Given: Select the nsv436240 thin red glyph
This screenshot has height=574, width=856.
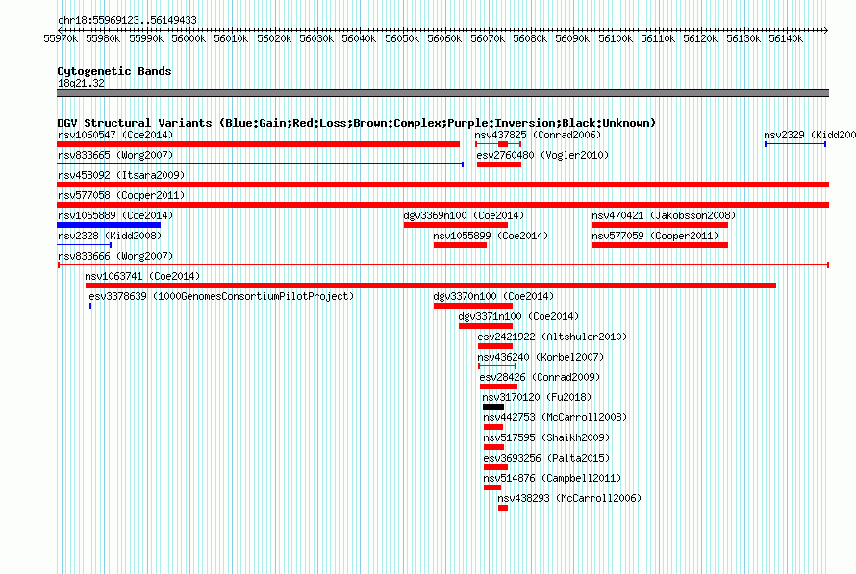Looking at the screenshot, I should click(x=497, y=366).
